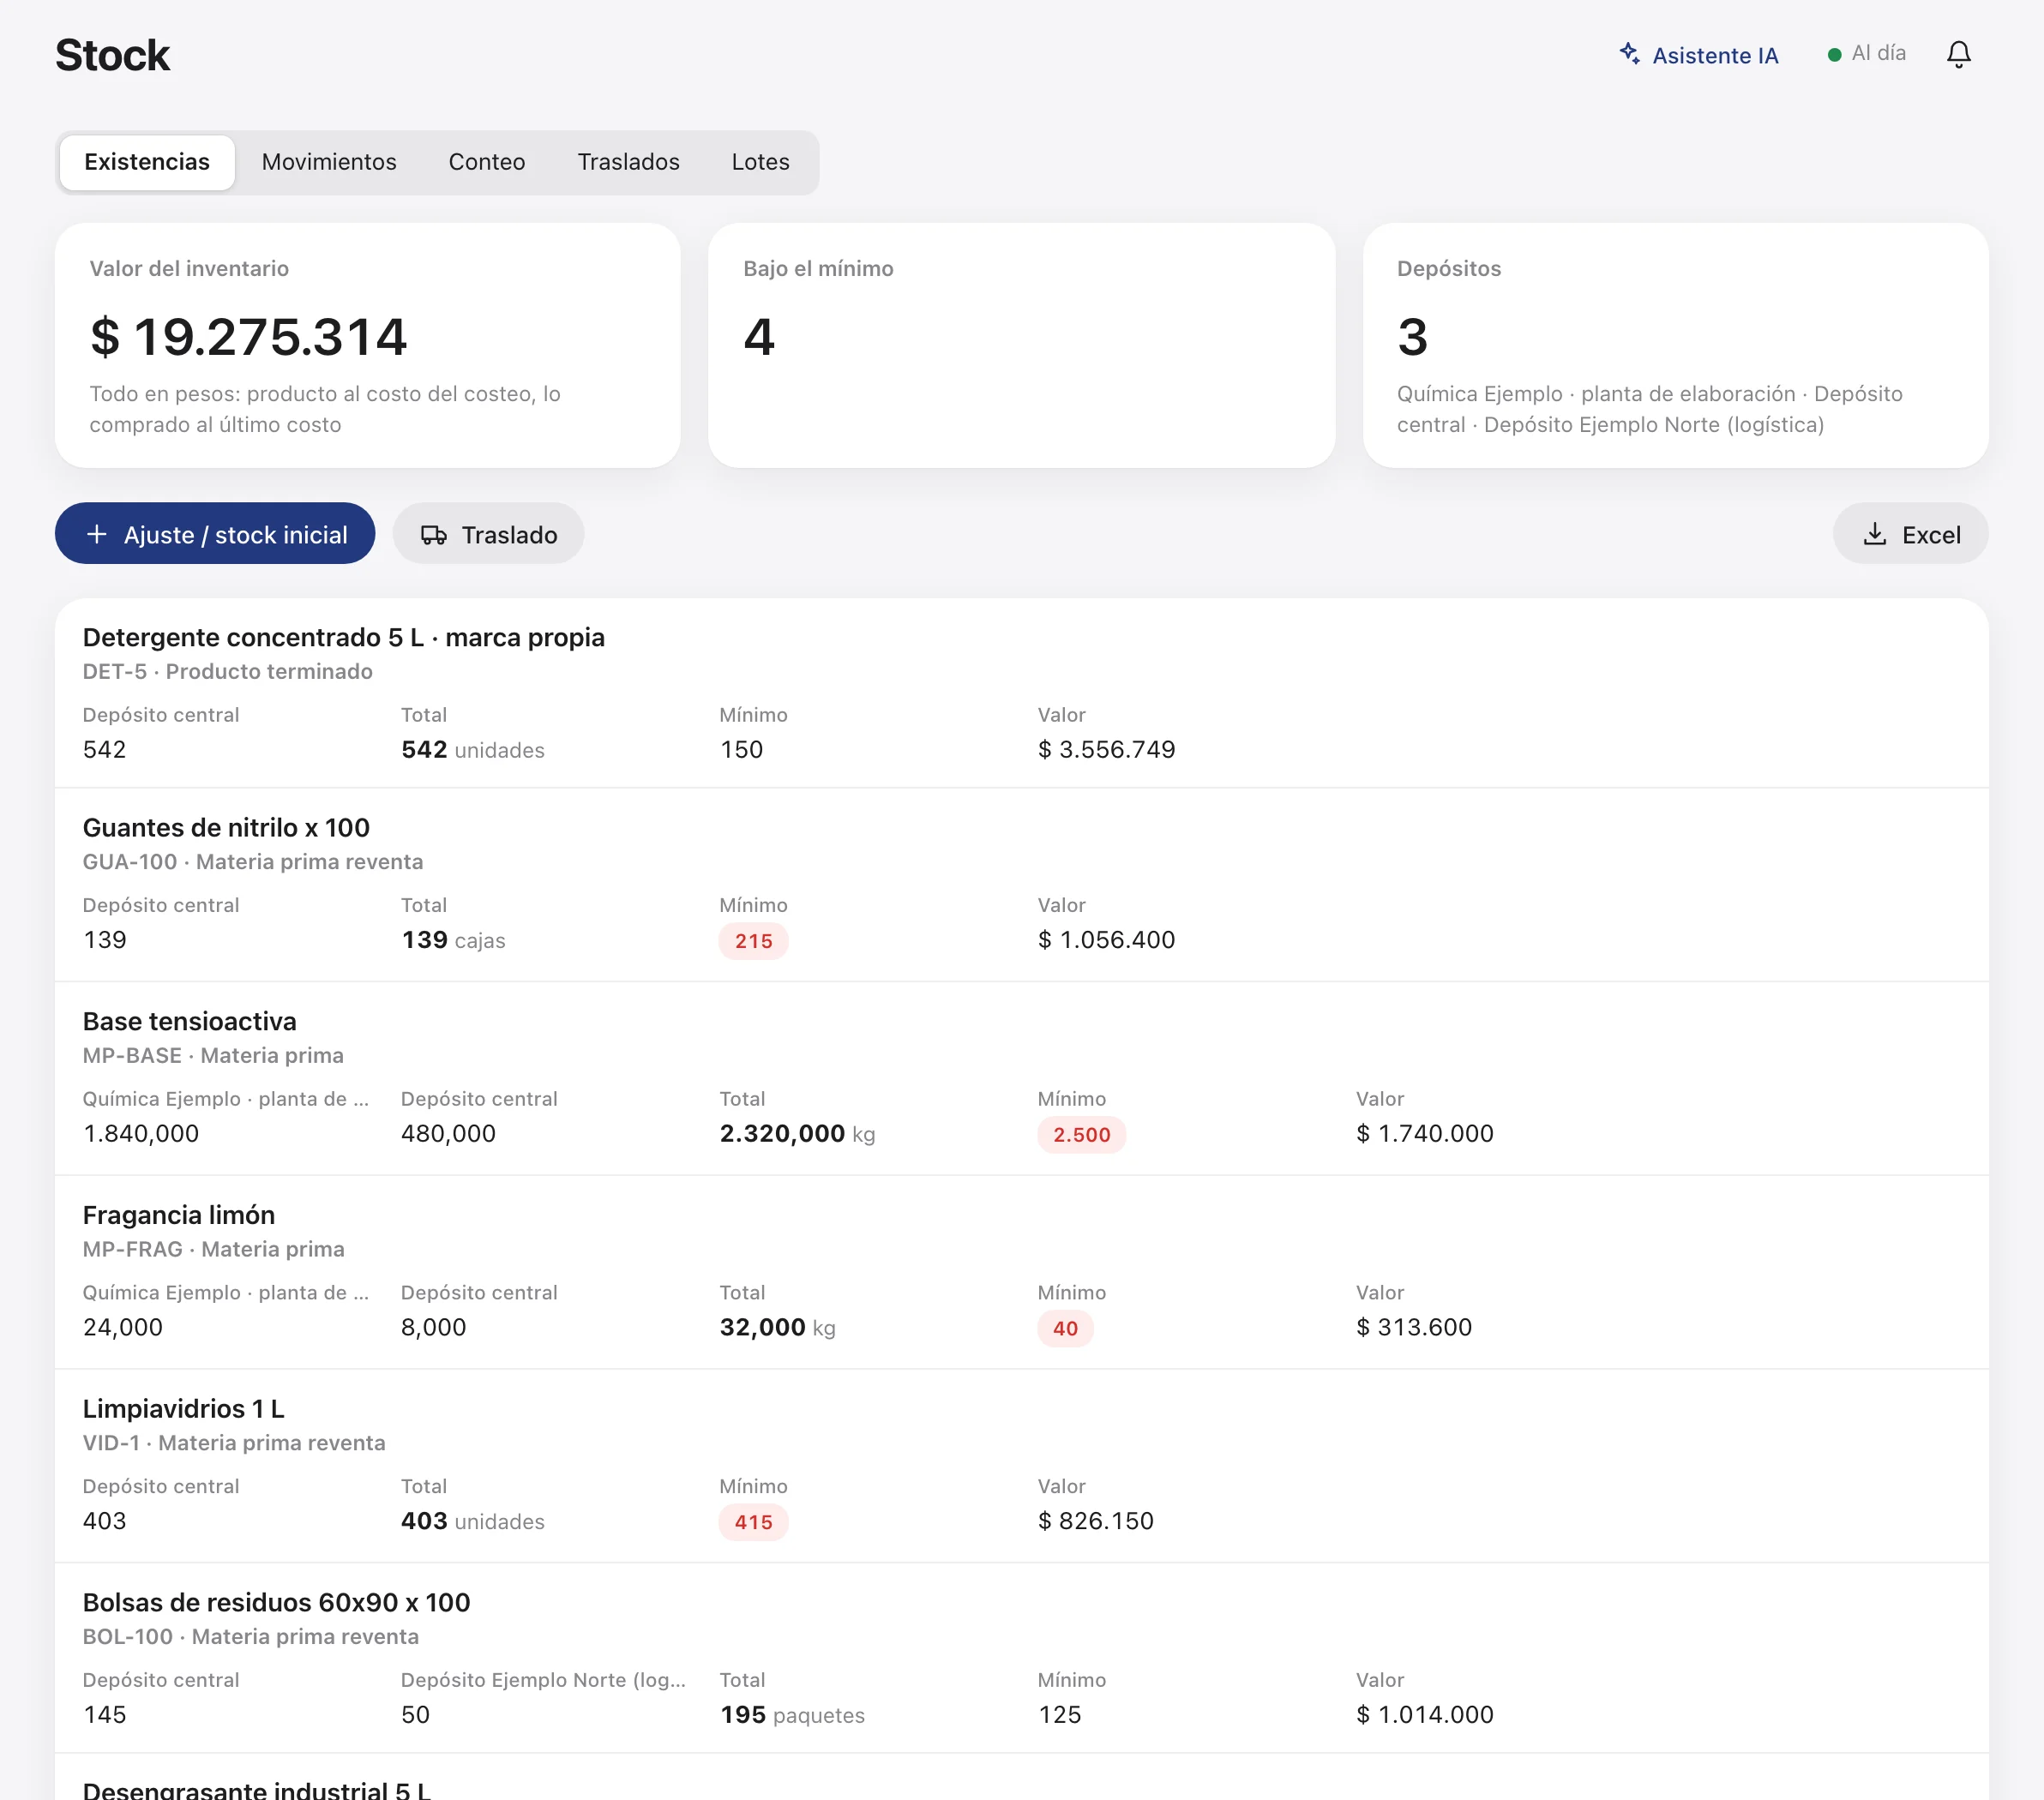This screenshot has width=2044, height=1800.
Task: Click the value $ 313.600
Action: pos(1413,1329)
